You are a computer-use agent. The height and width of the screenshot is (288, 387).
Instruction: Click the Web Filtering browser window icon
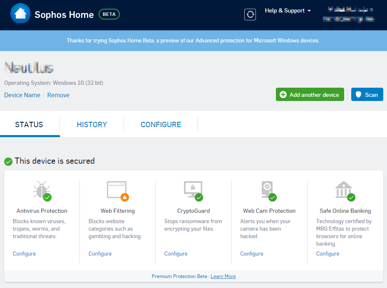117,190
